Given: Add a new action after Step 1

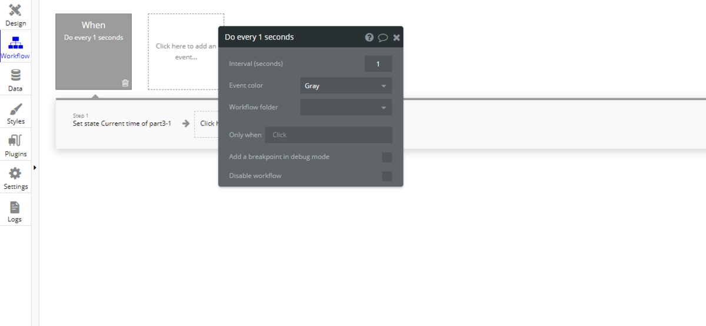Looking at the screenshot, I should click(207, 124).
